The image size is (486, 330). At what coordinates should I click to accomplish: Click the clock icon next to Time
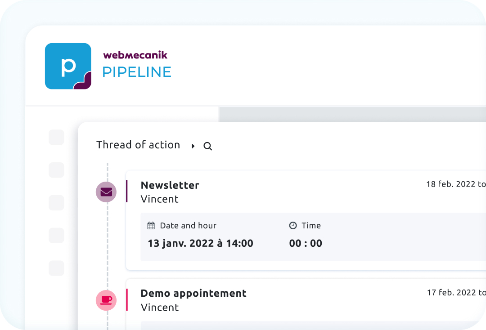point(293,226)
